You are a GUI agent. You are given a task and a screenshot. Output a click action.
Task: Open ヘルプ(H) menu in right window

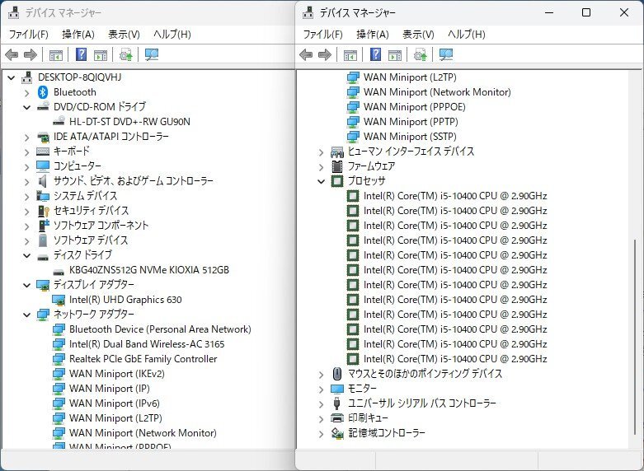click(x=466, y=35)
